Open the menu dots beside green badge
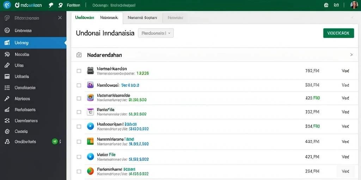 point(60,141)
